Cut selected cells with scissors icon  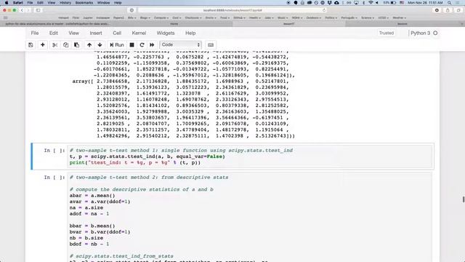[x=55, y=45]
